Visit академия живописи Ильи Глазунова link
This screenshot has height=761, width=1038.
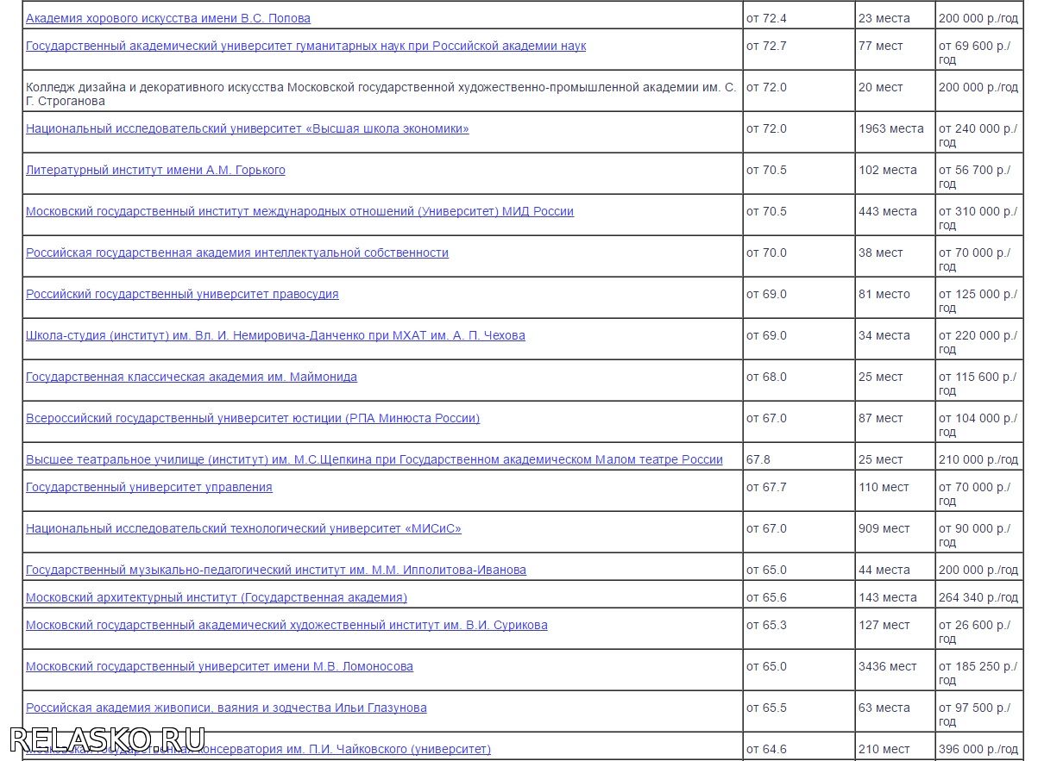coord(226,708)
